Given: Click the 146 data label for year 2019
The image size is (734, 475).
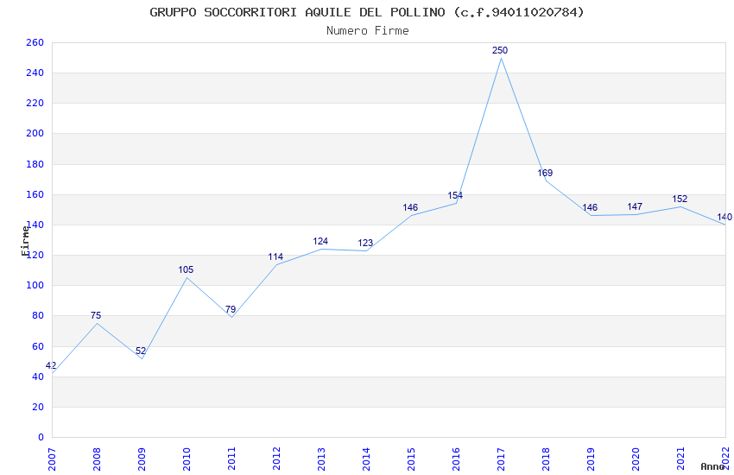Looking at the screenshot, I should 590,207.
